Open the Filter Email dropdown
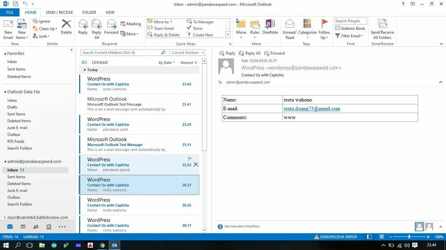 [x=349, y=36]
